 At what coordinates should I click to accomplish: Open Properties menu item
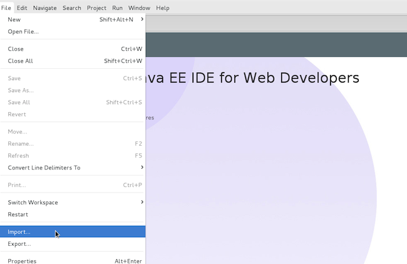pos(73,260)
